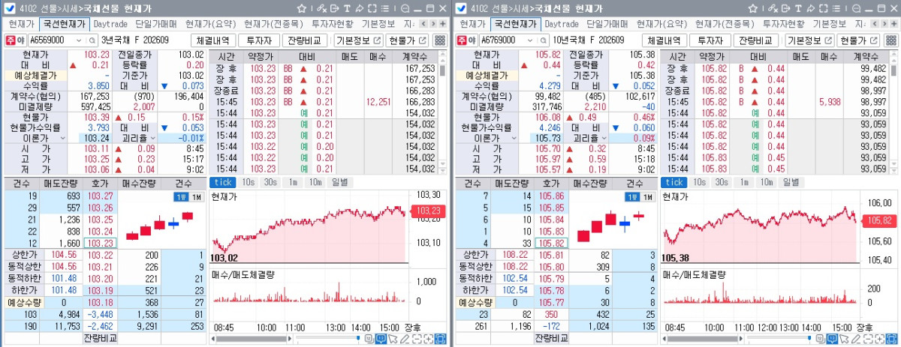Click 103.23 ask price cell in left orderbook
The width and height of the screenshot is (901, 347).
pyautogui.click(x=99, y=242)
